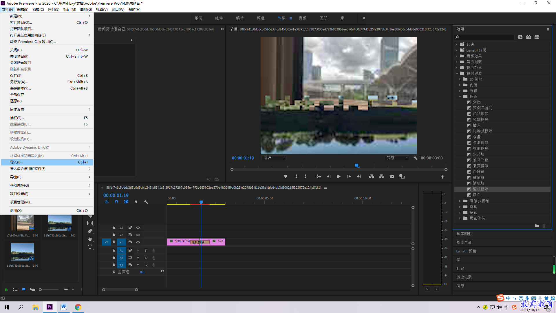Open the Lumetri 颜色 panel
This screenshot has width=556, height=313.
[466, 251]
